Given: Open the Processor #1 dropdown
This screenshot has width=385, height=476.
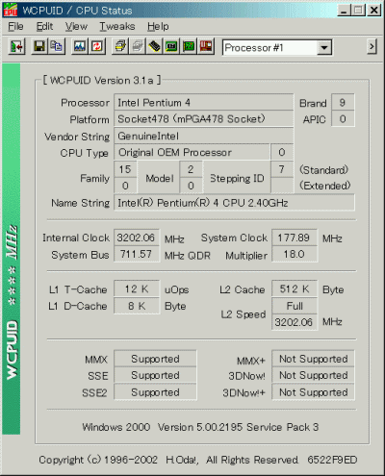Looking at the screenshot, I should [x=324, y=48].
